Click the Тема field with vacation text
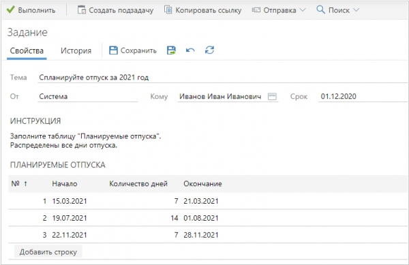Image resolution: width=409 pixels, height=265 pixels. point(222,78)
